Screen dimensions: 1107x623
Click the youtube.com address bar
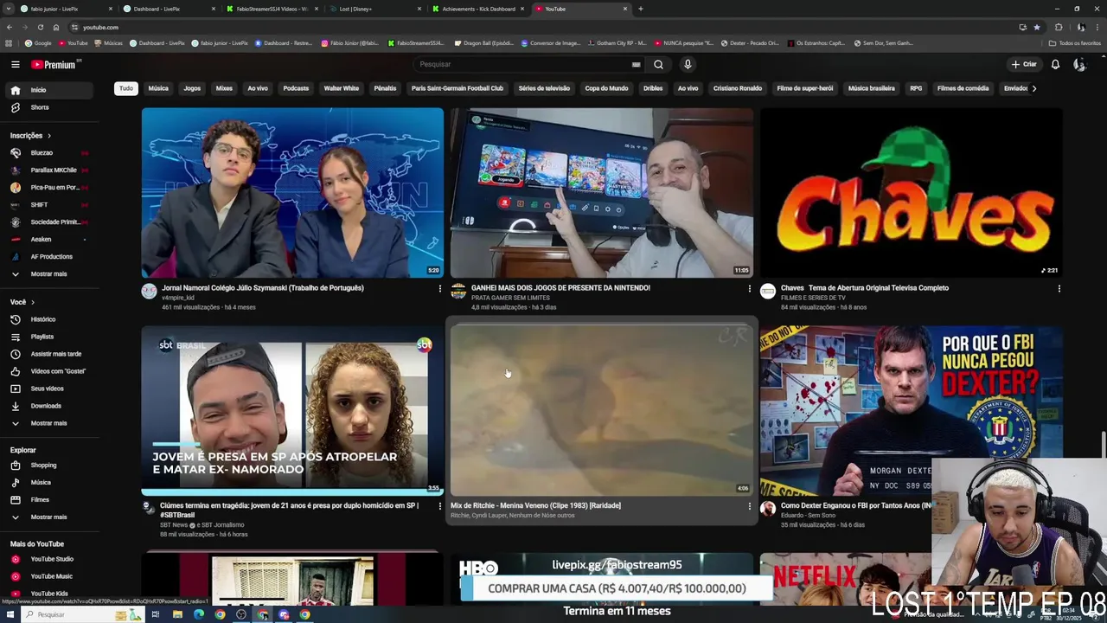(x=536, y=27)
